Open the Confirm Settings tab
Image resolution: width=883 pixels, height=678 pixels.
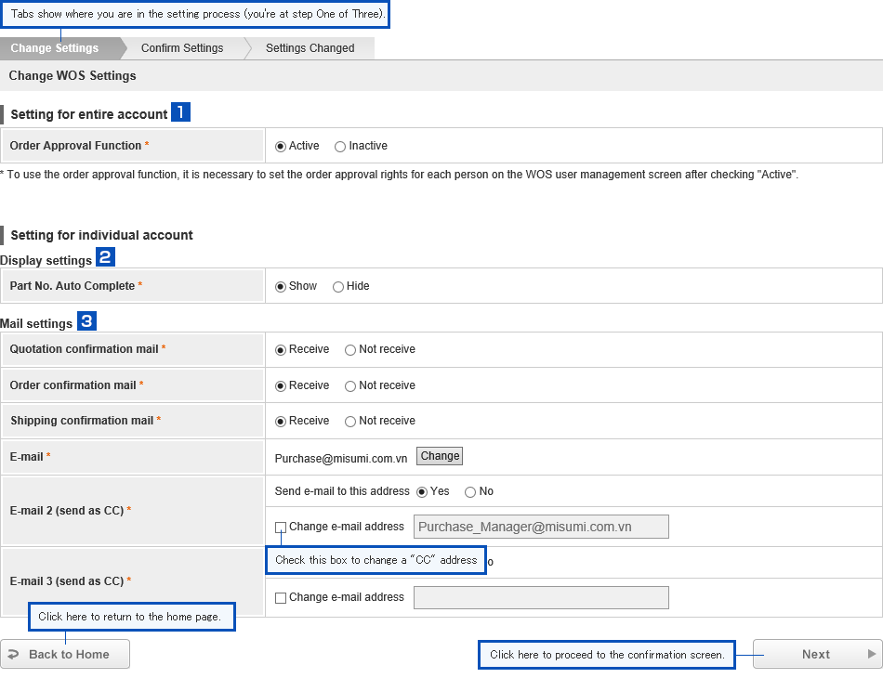coord(182,48)
